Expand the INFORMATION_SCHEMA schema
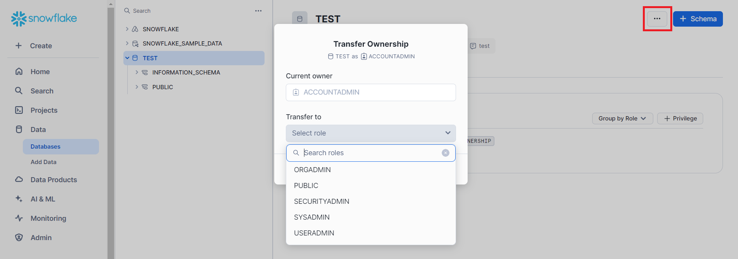This screenshot has width=738, height=259. [137, 72]
